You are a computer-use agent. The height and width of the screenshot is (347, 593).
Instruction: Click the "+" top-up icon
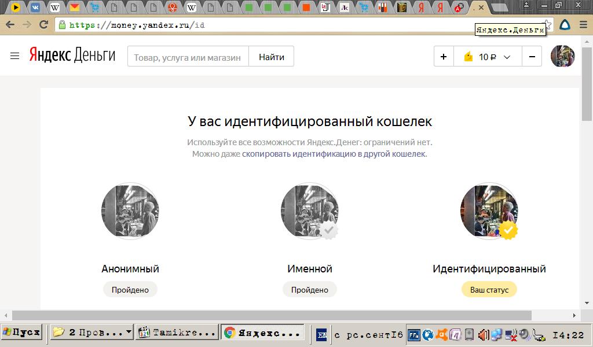[x=444, y=56]
